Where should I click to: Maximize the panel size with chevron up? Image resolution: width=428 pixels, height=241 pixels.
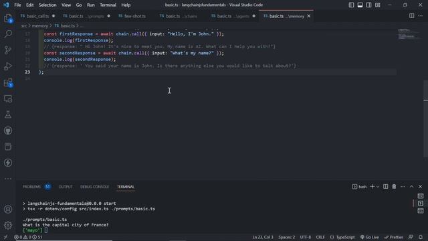(412, 187)
